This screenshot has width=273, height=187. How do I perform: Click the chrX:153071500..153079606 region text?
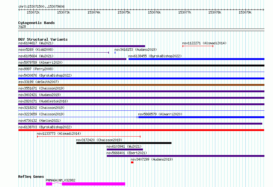(41, 6)
